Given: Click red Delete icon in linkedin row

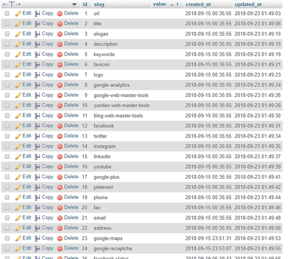Looking at the screenshot, I should 60,157.
